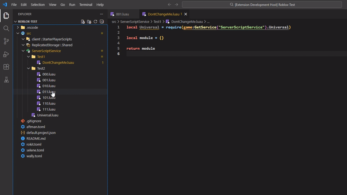347x195 pixels.
Task: Open 001.luau in the file tree
Action: 49,80
